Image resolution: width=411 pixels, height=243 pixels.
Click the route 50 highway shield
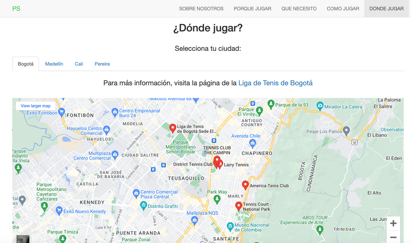354,143
